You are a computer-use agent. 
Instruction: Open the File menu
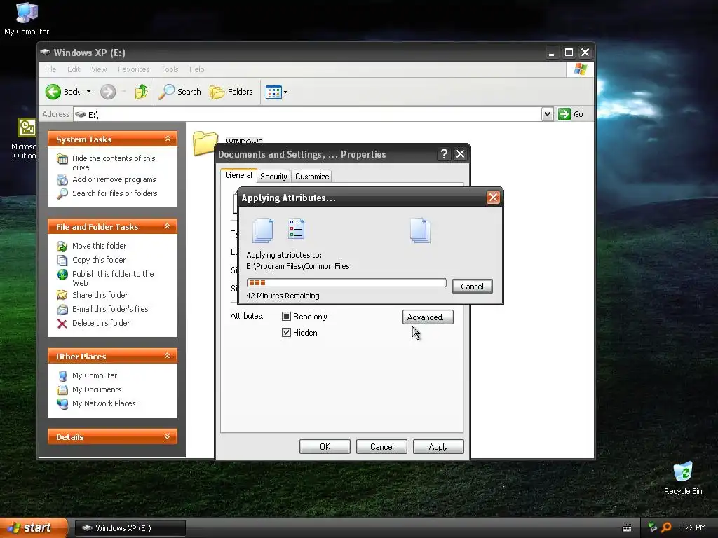50,69
